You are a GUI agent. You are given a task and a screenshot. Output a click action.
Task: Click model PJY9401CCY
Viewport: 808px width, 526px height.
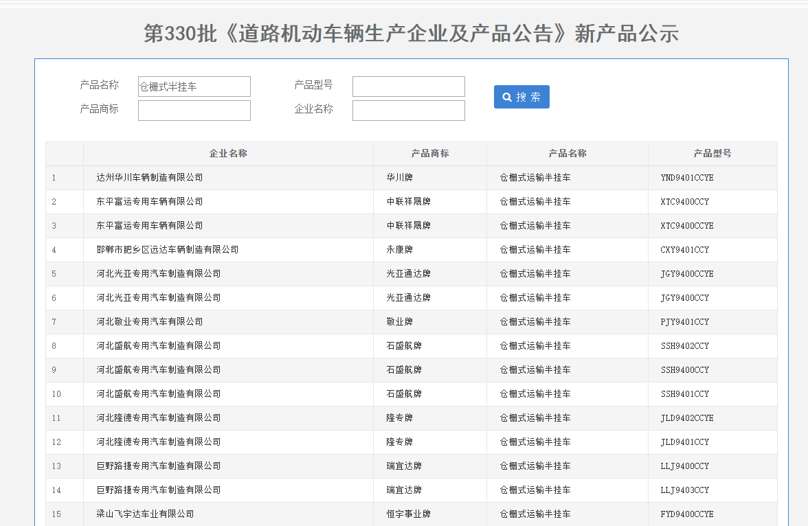(685, 322)
